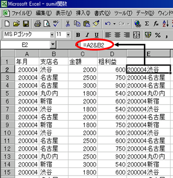Select column D header
The height and width of the screenshot is (178, 173).
pos(112,54)
